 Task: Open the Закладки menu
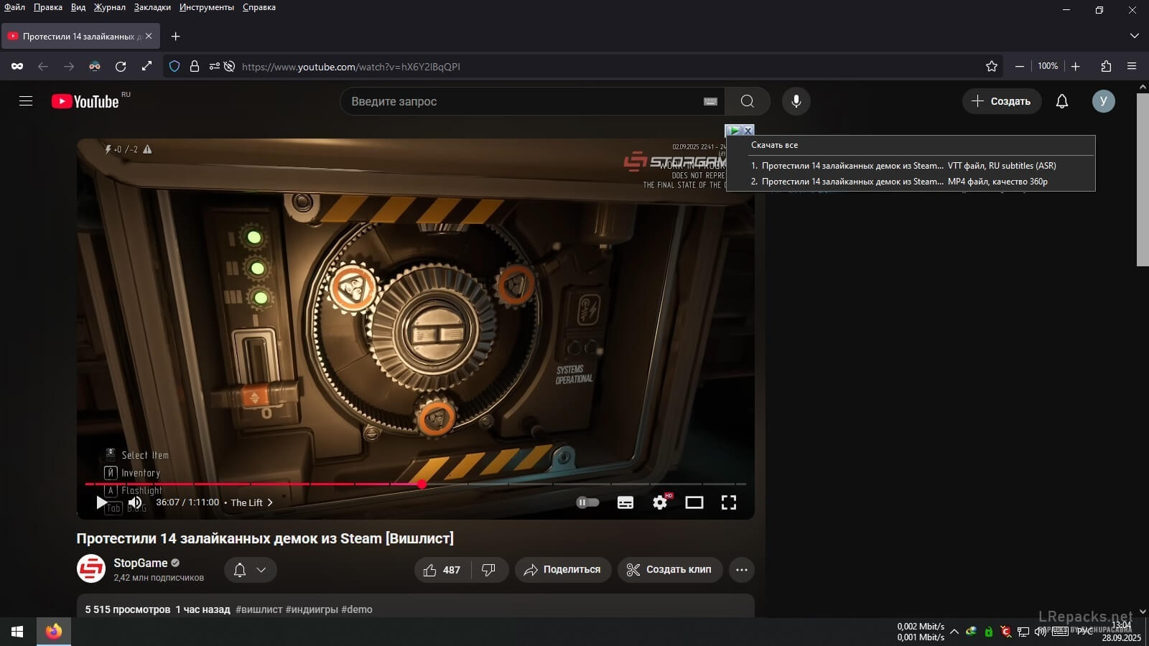click(152, 7)
